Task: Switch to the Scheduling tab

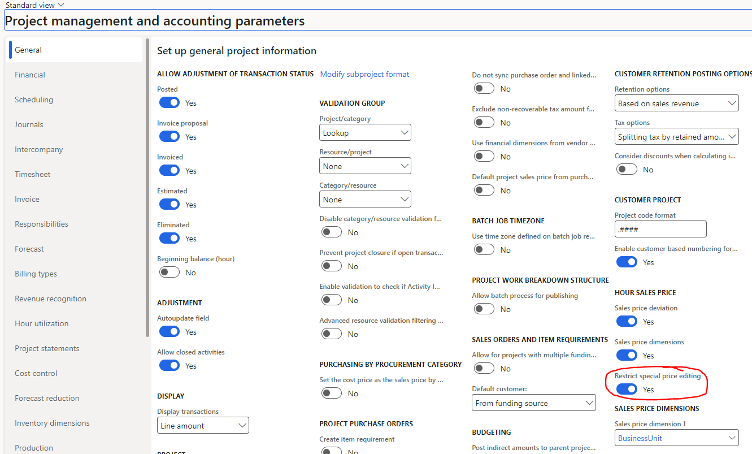Action: pos(76,100)
